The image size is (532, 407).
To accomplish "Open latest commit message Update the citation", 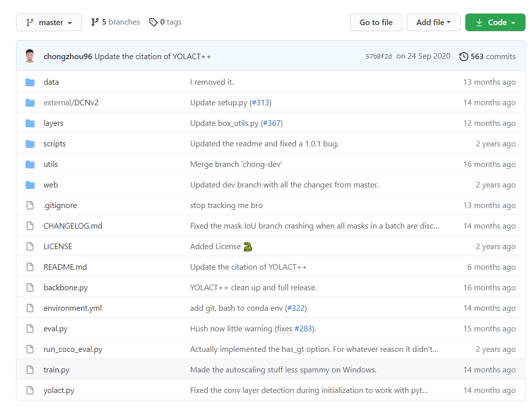I will (153, 57).
